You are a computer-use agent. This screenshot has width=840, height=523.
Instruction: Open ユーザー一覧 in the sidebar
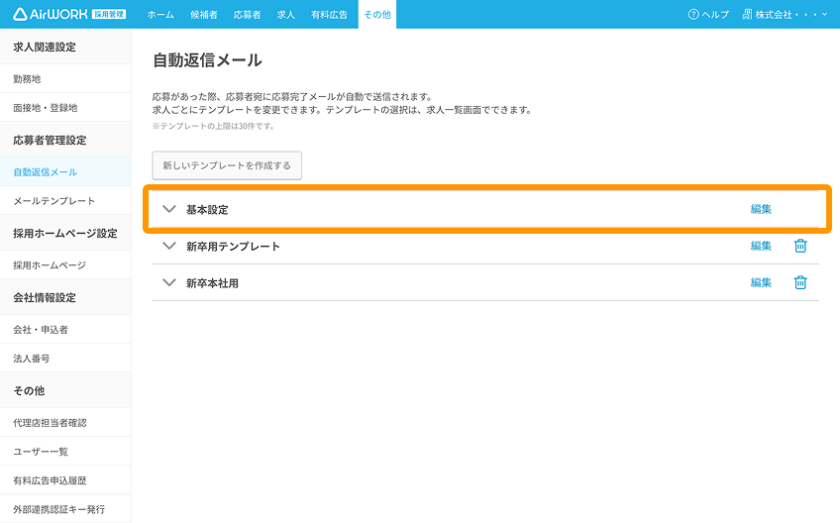tap(65, 452)
